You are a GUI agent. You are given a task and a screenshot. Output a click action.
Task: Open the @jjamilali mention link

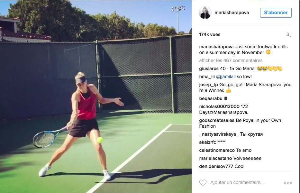coord(226,77)
